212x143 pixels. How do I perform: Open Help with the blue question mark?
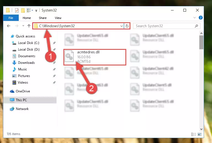201,18
